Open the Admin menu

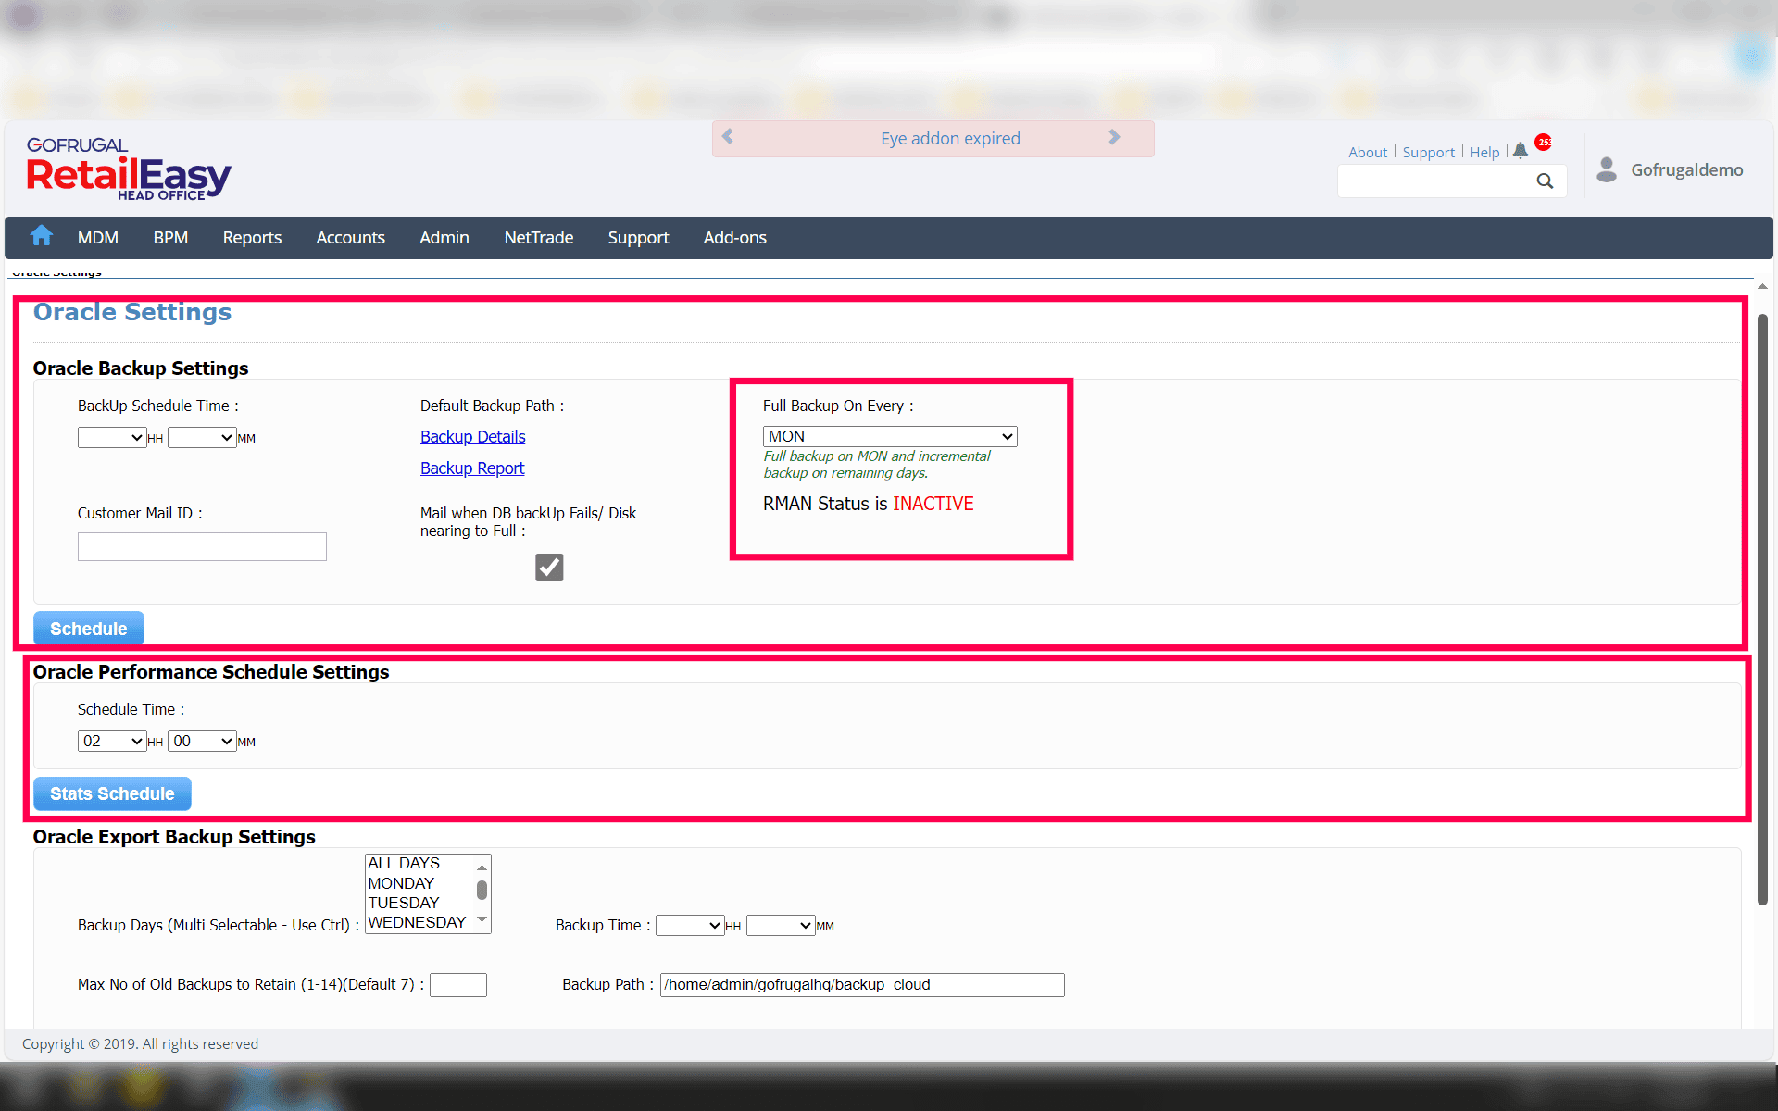pyautogui.click(x=444, y=238)
